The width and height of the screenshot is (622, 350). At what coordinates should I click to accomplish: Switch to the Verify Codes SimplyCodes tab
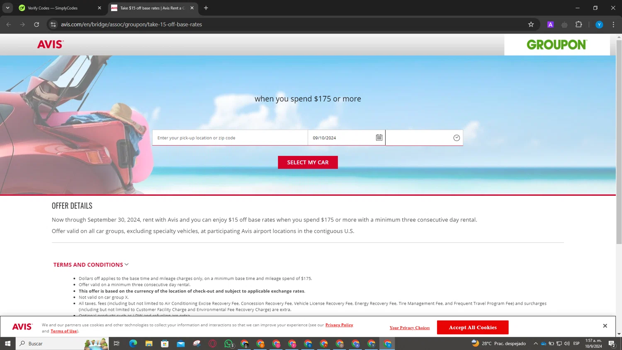60,8
